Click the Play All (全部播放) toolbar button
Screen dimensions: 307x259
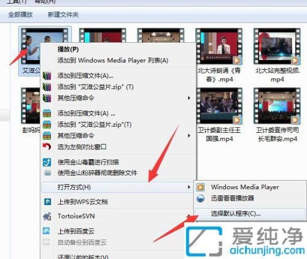coord(20,15)
